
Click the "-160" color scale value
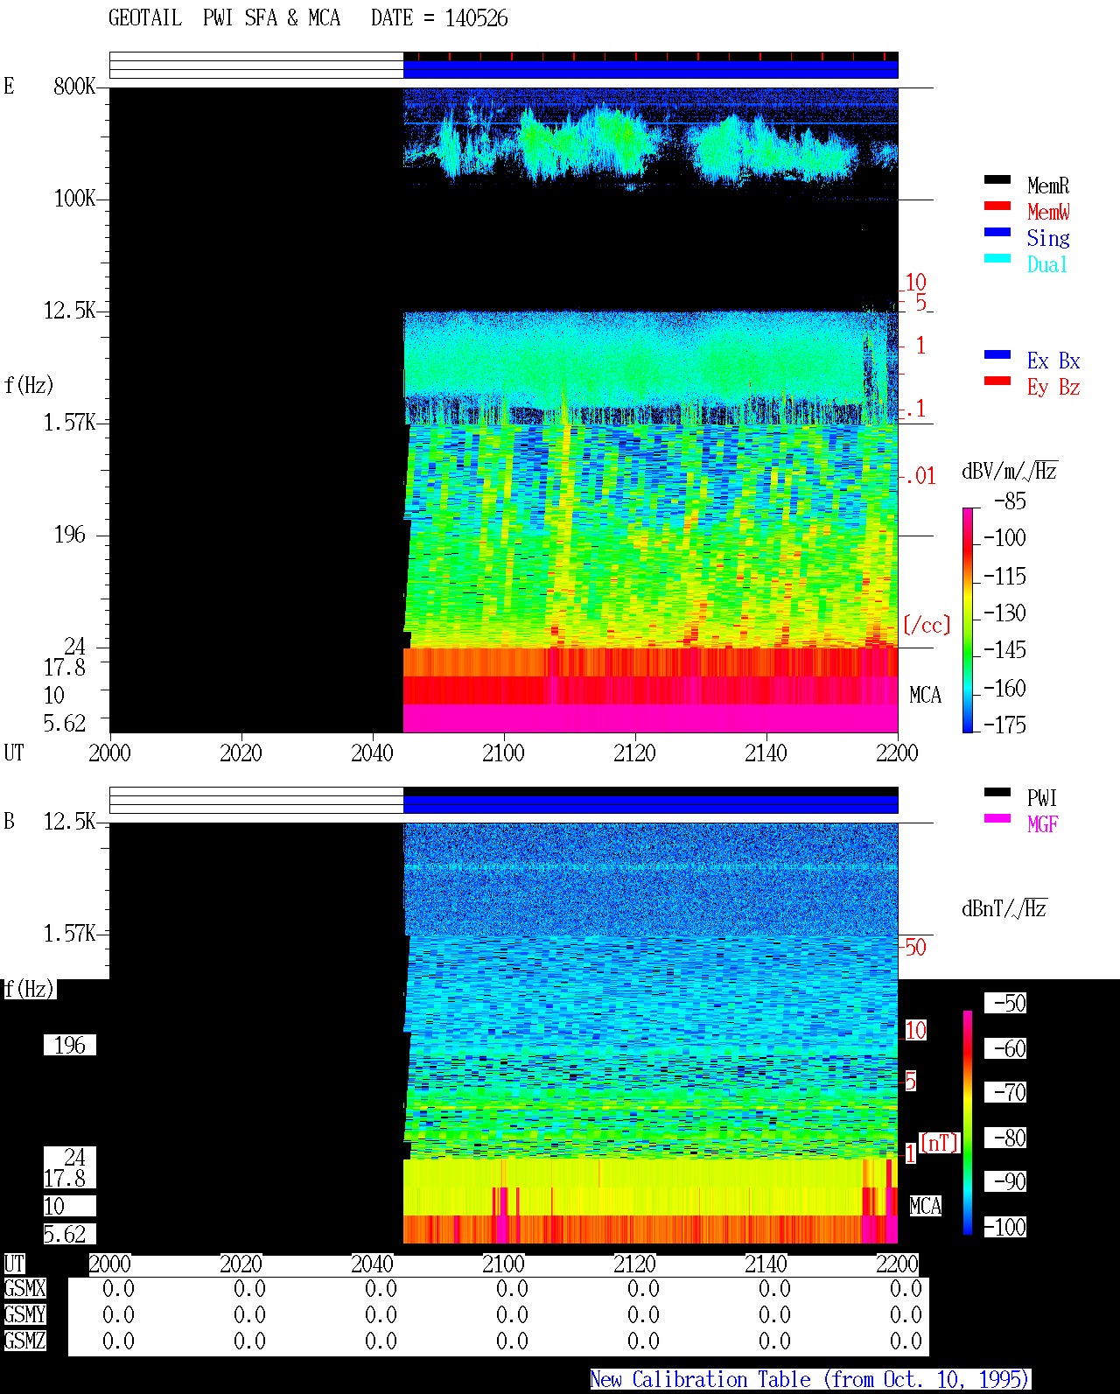[x=1004, y=689]
